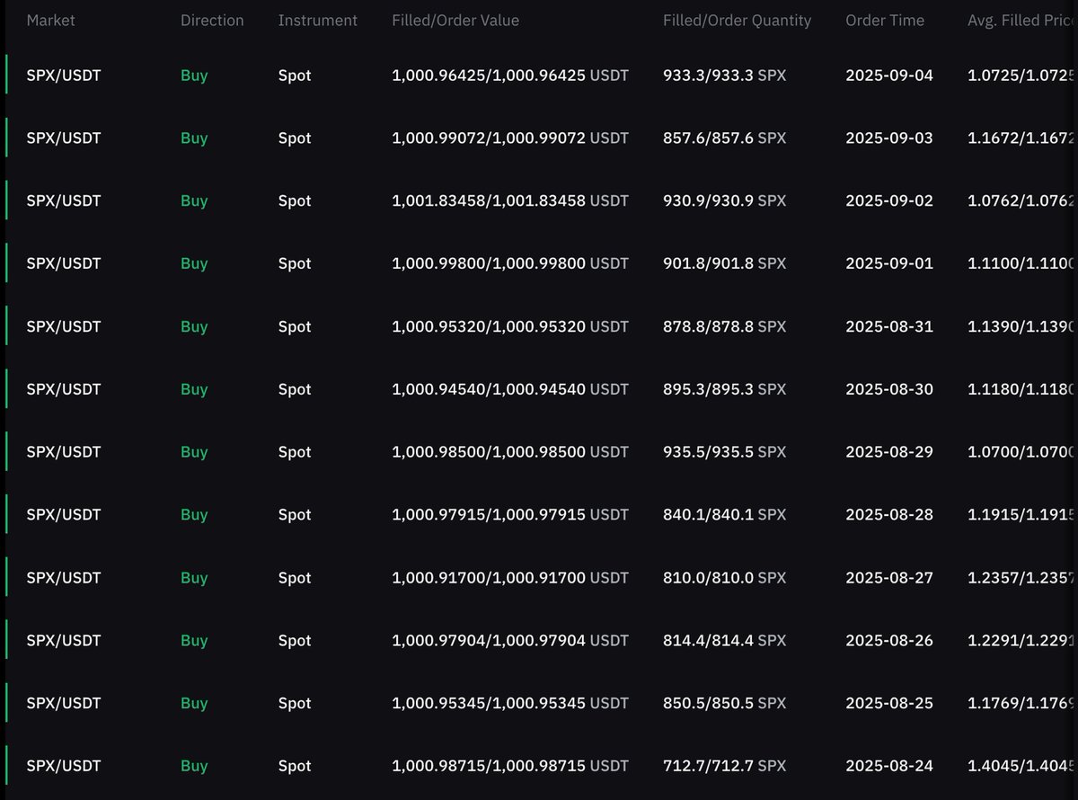The height and width of the screenshot is (800, 1078).
Task: Click quantity 878.8/878.8 SPX
Action: tap(724, 327)
